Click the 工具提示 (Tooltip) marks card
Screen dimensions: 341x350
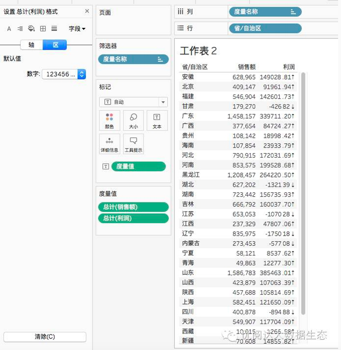(x=133, y=144)
